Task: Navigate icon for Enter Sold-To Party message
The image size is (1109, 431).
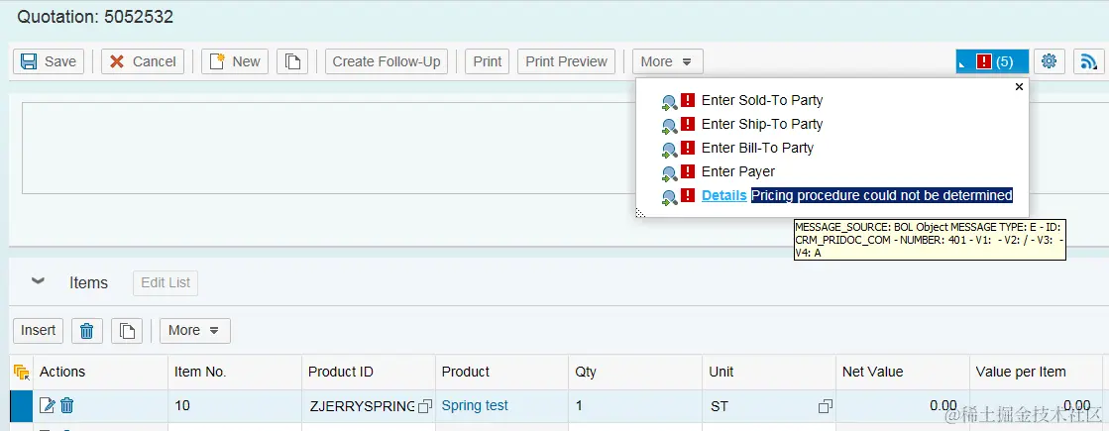Action: [x=669, y=102]
